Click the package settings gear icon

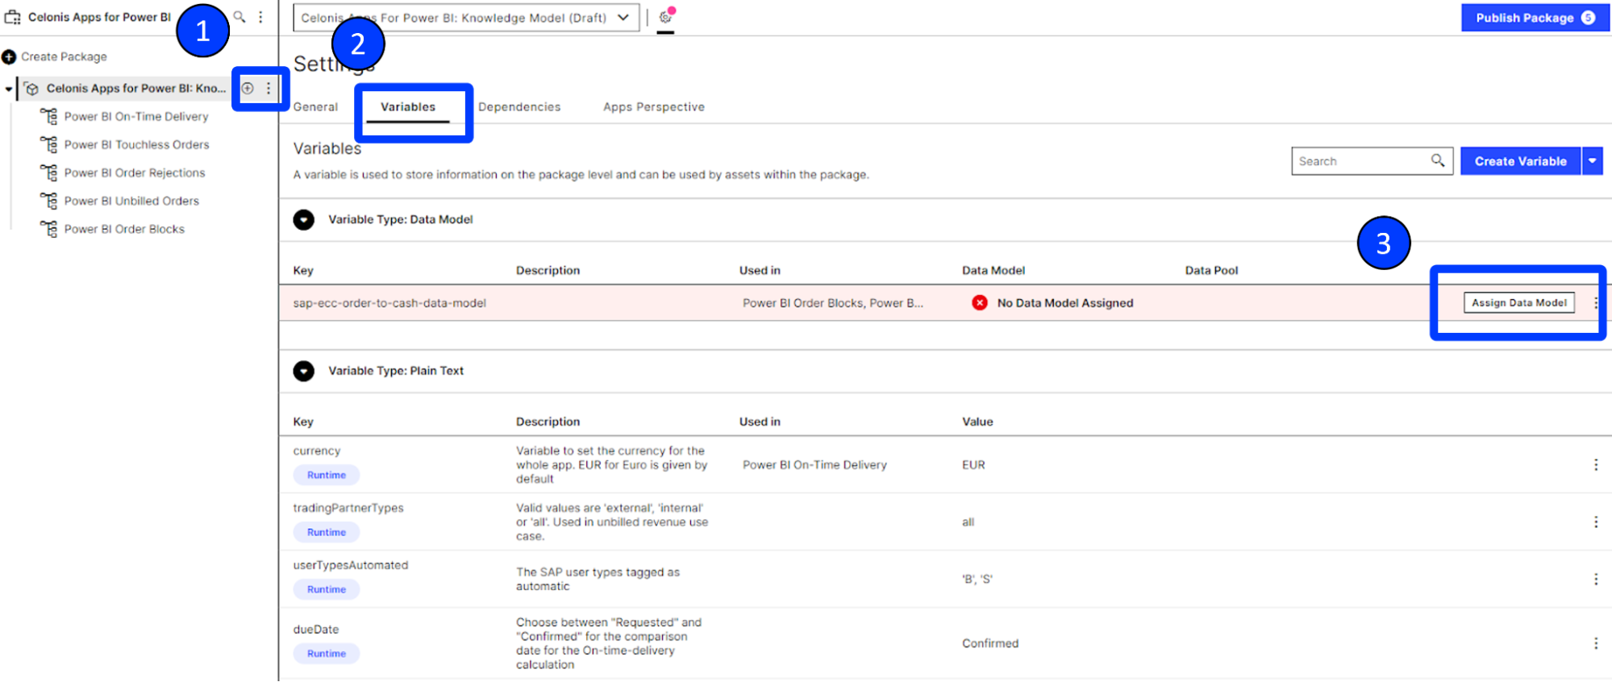665,17
